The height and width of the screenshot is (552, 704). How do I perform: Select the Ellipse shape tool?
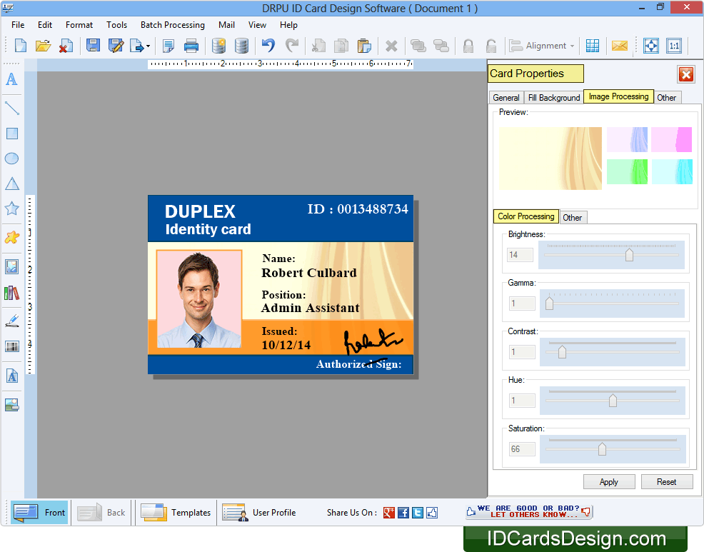click(11, 158)
